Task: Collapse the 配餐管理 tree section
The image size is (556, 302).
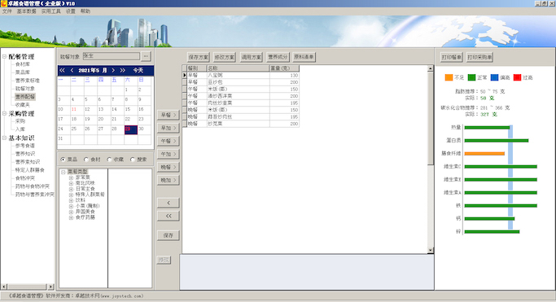Action: point(4,56)
